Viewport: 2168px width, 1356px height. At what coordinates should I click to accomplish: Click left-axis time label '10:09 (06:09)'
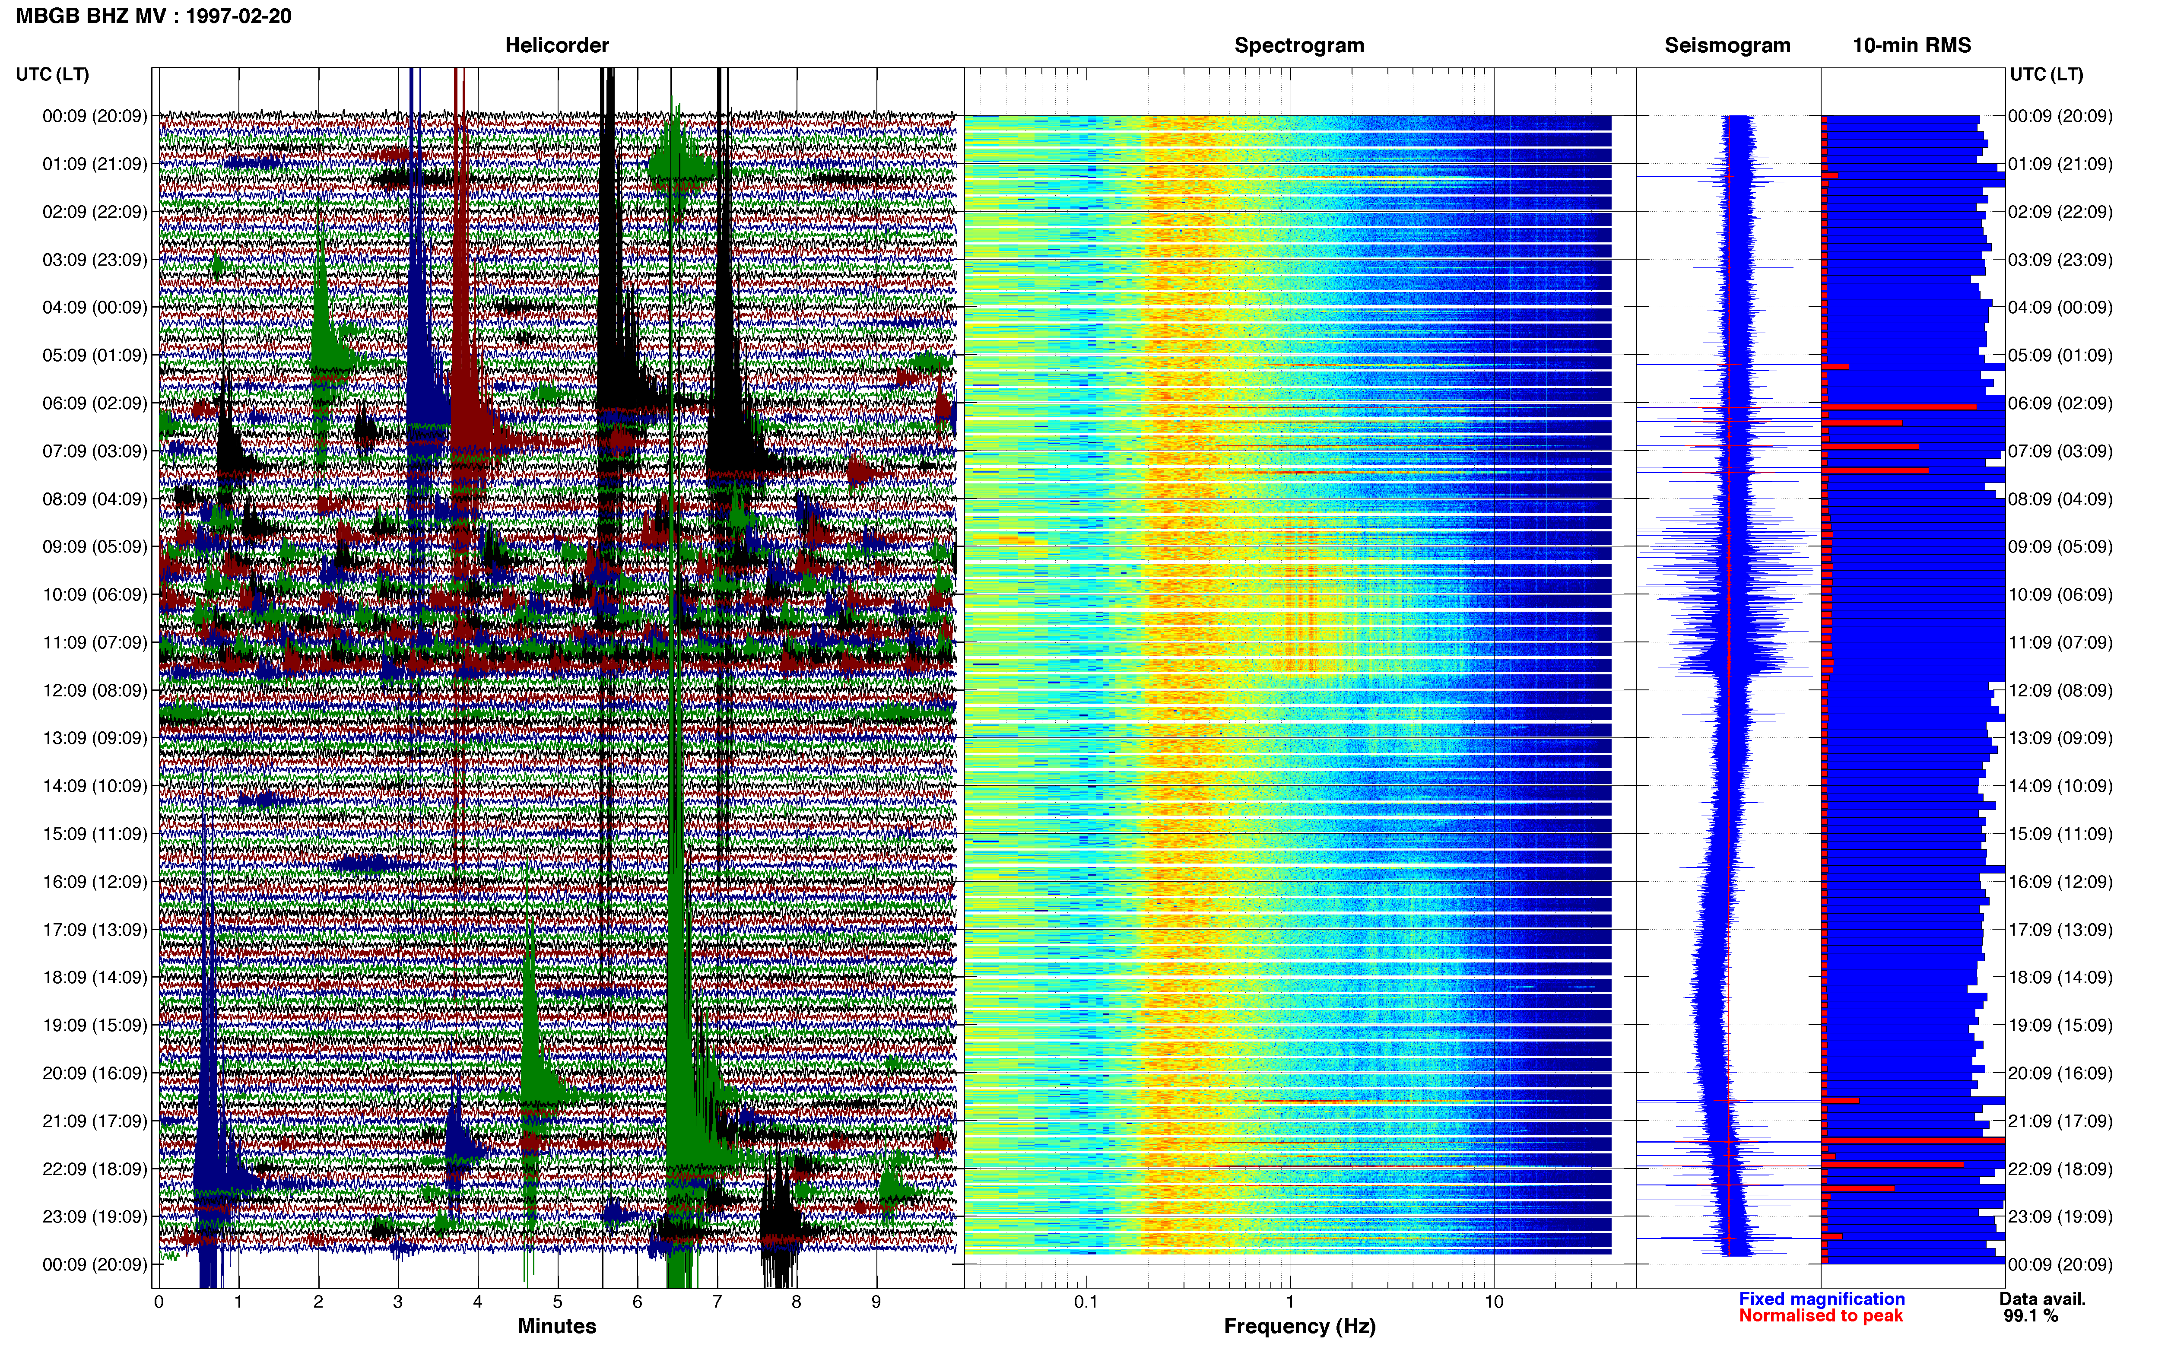click(95, 594)
